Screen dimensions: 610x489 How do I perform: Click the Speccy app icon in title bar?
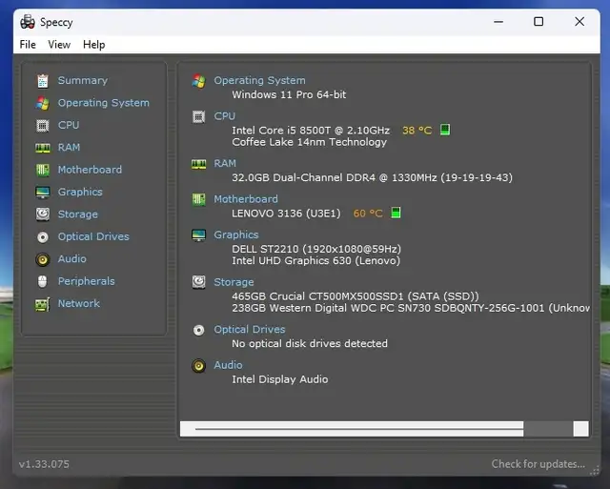coord(28,22)
